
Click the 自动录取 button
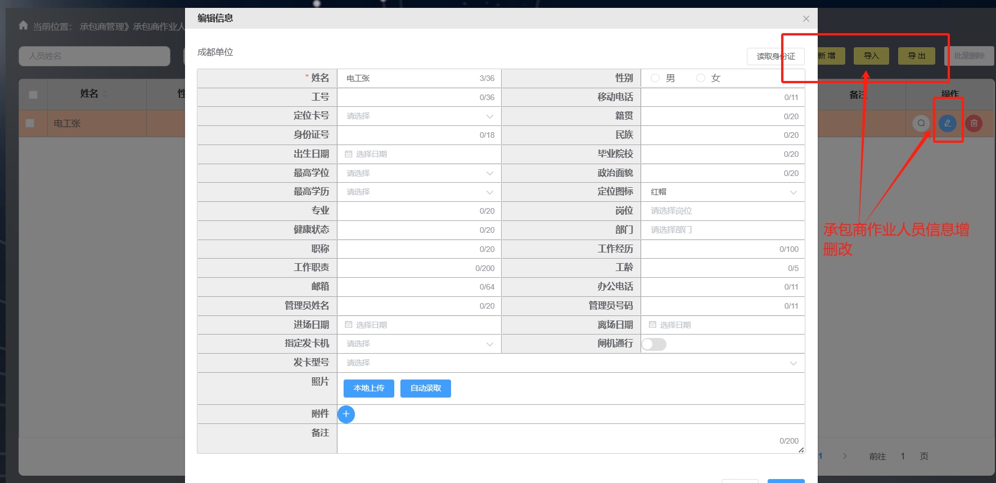pos(425,389)
